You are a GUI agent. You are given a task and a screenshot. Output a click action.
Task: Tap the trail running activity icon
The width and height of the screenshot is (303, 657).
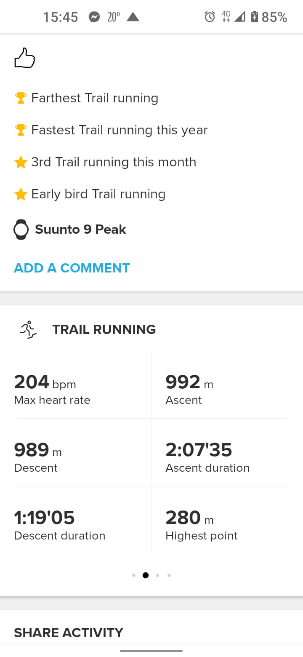click(x=28, y=329)
